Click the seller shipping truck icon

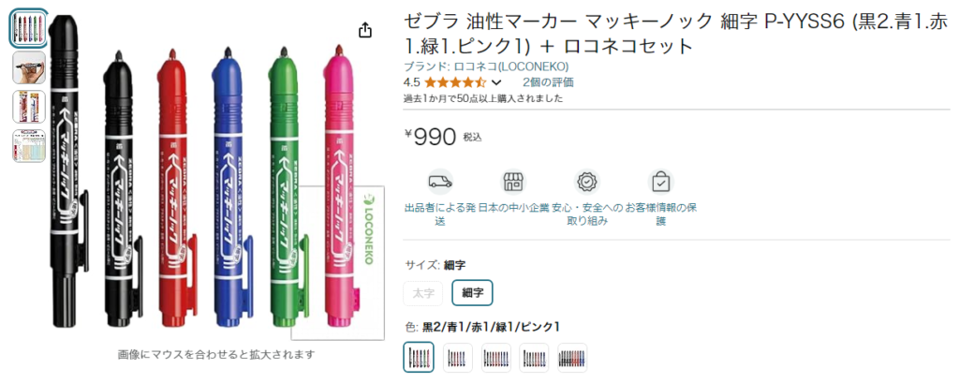pyautogui.click(x=439, y=182)
